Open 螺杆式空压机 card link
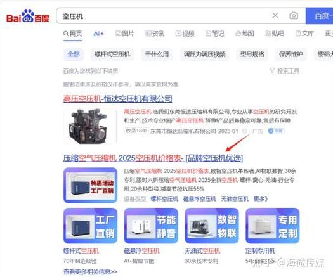The image size is (333, 277). pos(81,251)
